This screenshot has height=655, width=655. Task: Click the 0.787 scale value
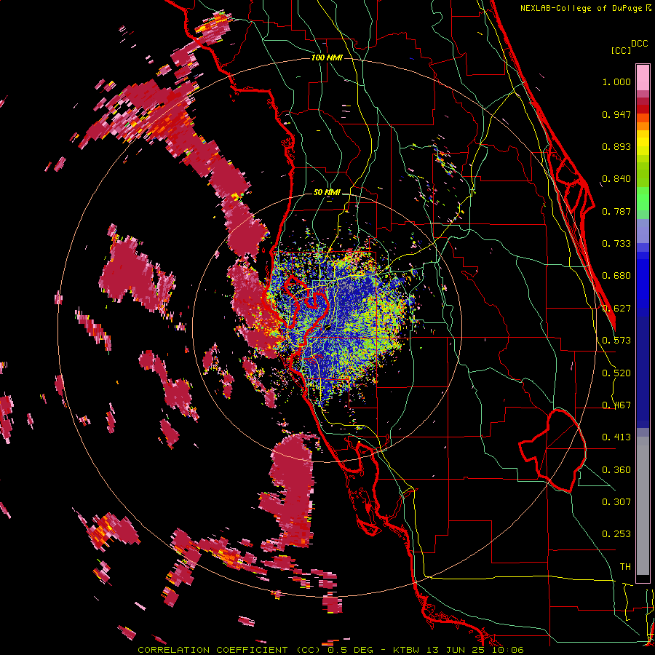pyautogui.click(x=616, y=211)
